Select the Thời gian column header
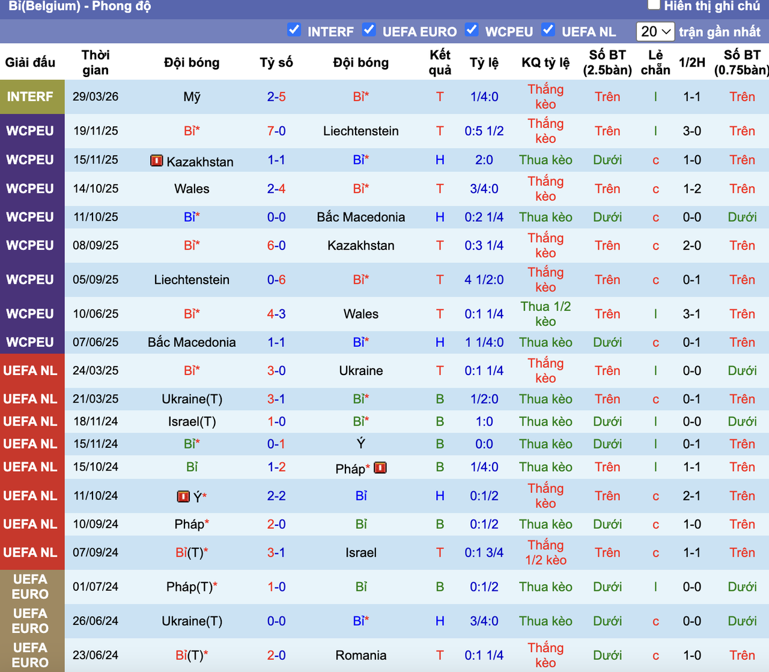This screenshot has height=672, width=769. [x=96, y=63]
